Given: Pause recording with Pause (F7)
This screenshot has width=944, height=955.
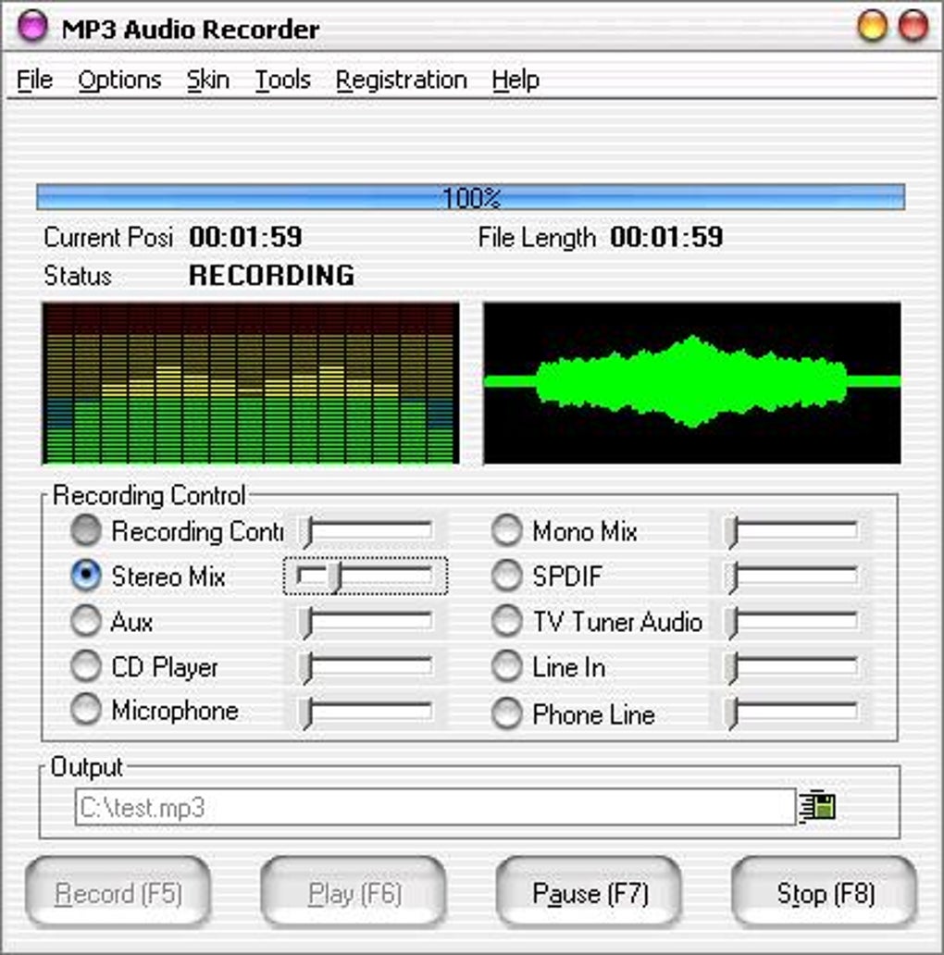Looking at the screenshot, I should [x=590, y=893].
